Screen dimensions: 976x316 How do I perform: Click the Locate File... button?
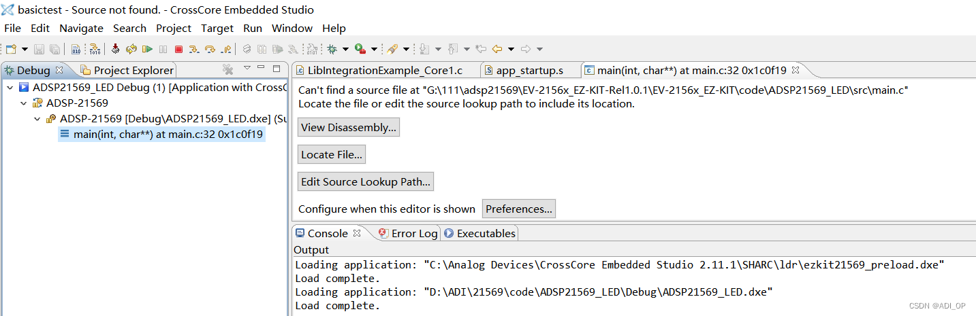[332, 154]
